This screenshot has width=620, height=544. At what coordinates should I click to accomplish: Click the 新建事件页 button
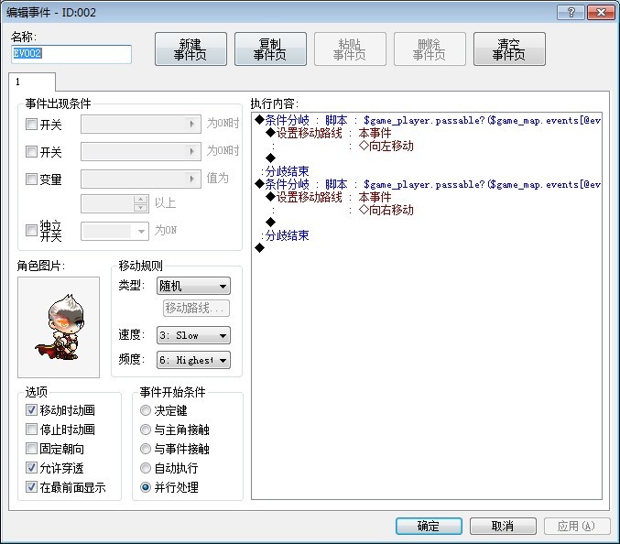(x=190, y=49)
